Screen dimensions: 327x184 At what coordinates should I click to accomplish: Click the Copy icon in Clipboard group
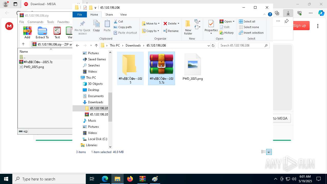pos(96,26)
